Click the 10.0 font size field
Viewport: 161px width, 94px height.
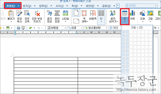pyautogui.click(x=115, y=28)
